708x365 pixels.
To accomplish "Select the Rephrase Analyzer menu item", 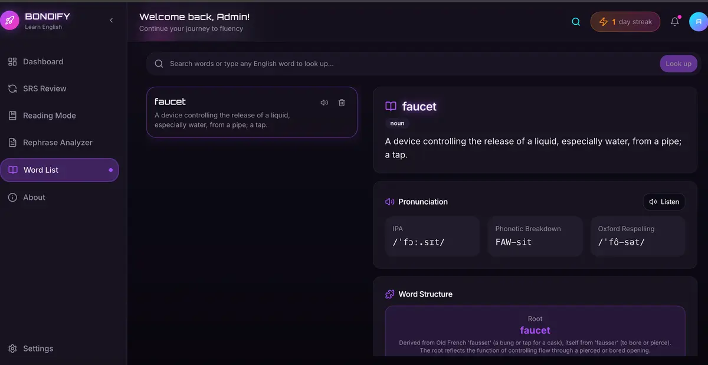I will [x=57, y=143].
